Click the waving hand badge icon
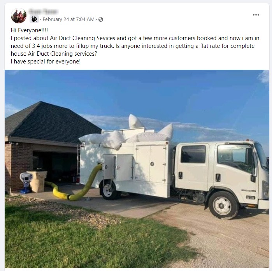The width and height of the screenshot is (272, 271). (34, 19)
